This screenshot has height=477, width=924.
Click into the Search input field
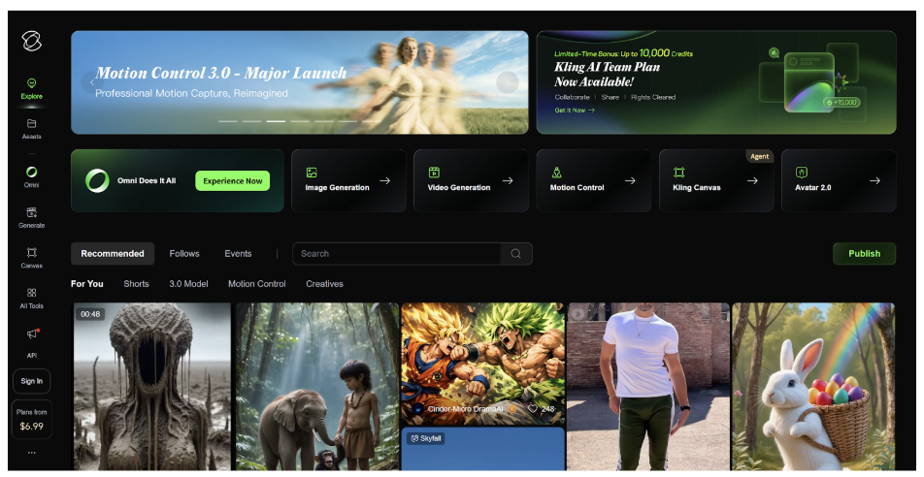coord(398,254)
